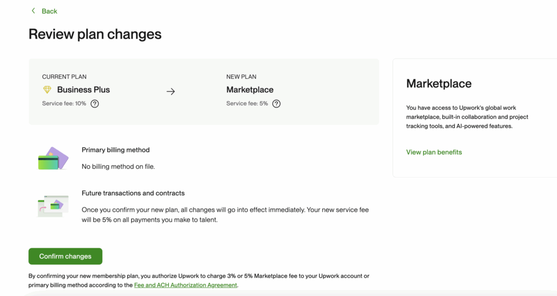Click Future transactions and contracts heading

point(133,193)
